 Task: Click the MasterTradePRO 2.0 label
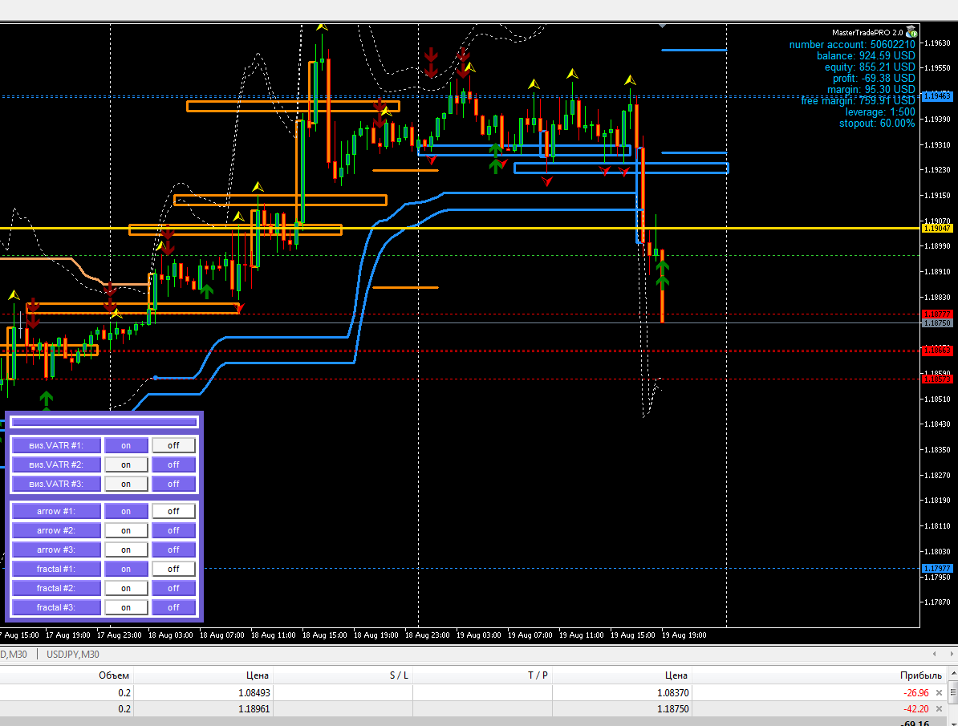pos(867,32)
